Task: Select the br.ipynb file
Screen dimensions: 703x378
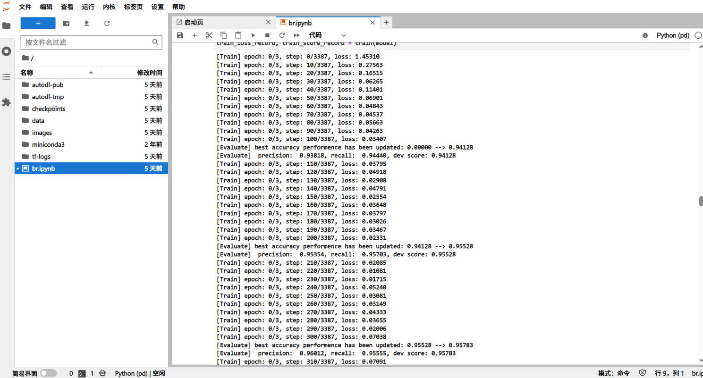Action: [91, 168]
